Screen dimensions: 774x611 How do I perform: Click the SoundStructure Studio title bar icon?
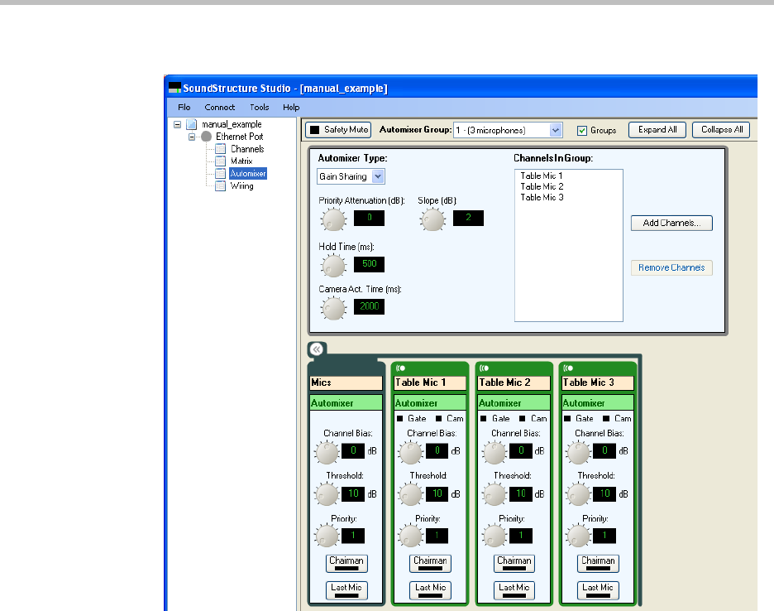click(x=174, y=87)
